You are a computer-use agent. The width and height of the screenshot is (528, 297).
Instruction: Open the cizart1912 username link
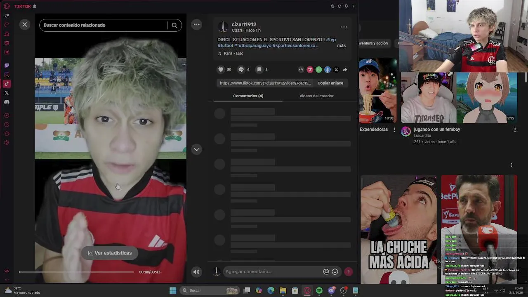click(244, 24)
